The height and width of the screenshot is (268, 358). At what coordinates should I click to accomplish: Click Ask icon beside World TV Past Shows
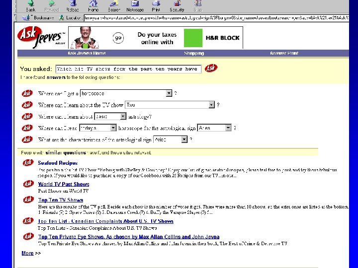click(x=28, y=184)
